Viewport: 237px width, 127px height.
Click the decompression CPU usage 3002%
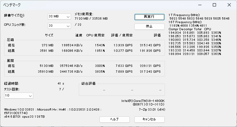click(100, 66)
